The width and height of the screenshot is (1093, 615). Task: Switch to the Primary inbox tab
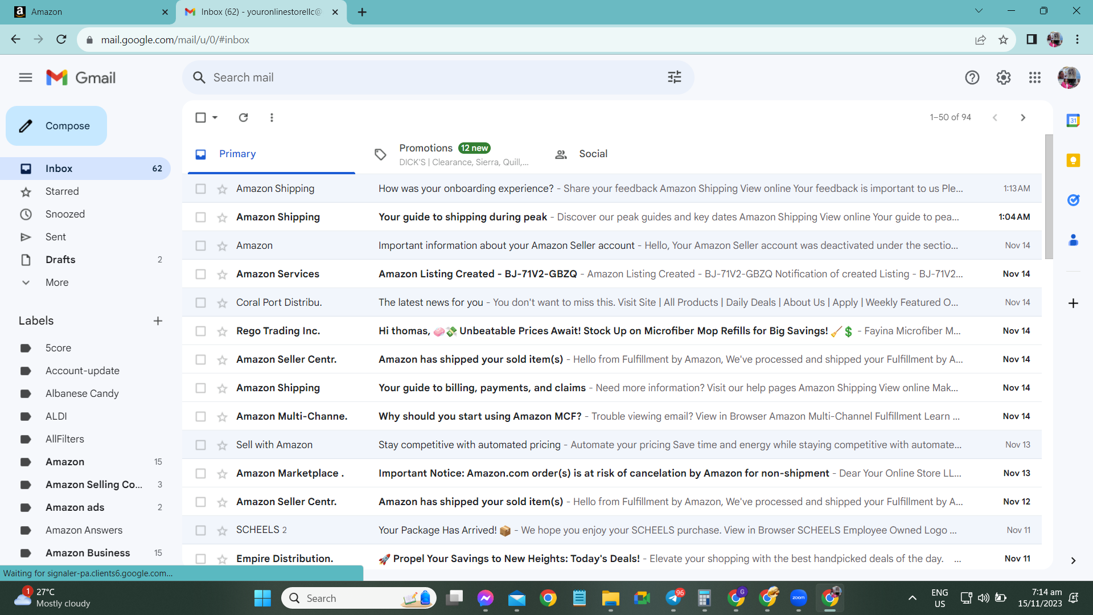(271, 154)
